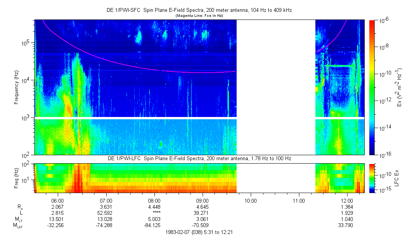
Task: Click the main Ex spectral density color bar
Action: tap(372, 87)
